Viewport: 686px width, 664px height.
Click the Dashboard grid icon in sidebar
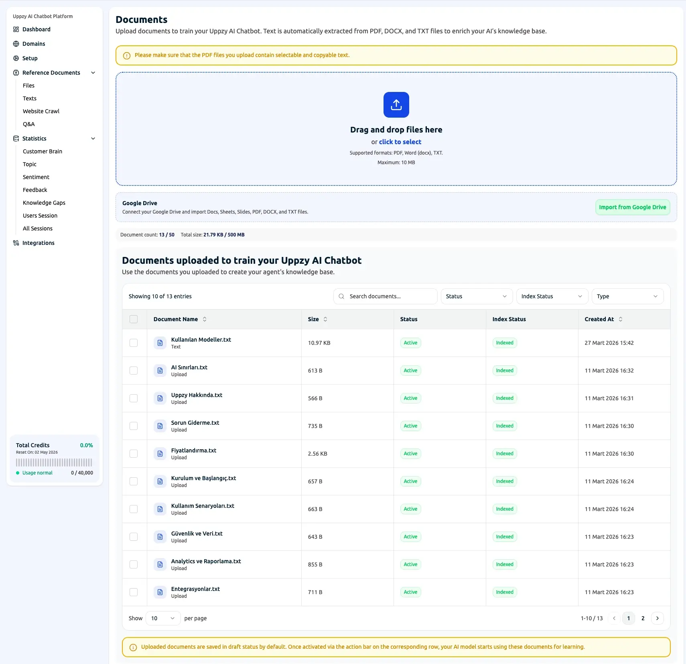(x=16, y=29)
